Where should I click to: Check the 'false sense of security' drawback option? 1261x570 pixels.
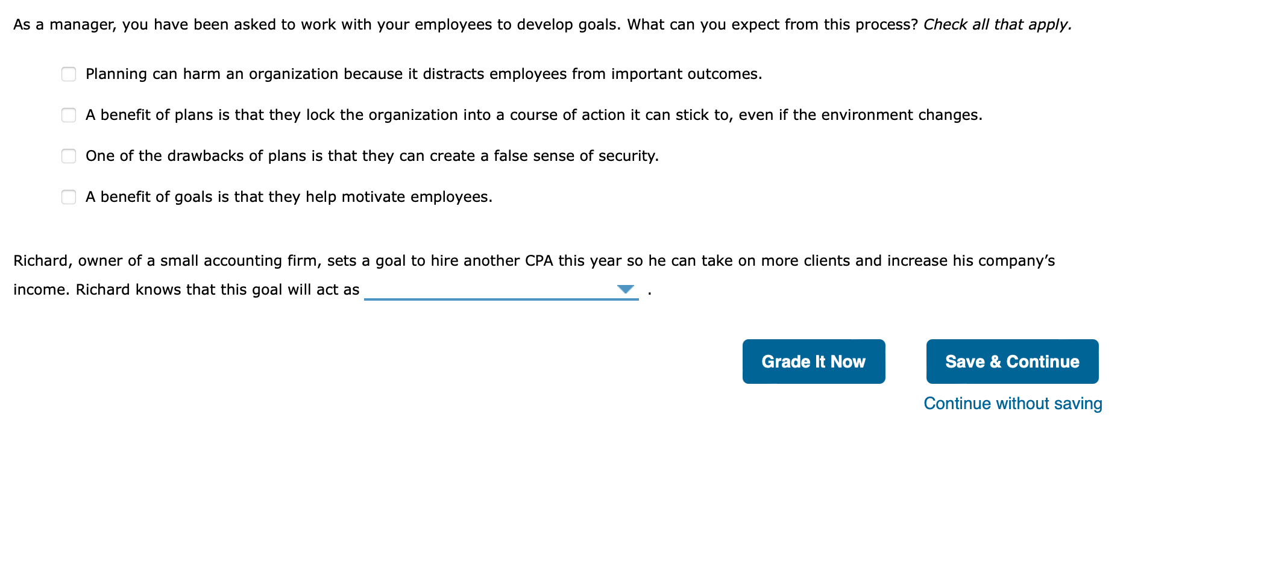68,156
